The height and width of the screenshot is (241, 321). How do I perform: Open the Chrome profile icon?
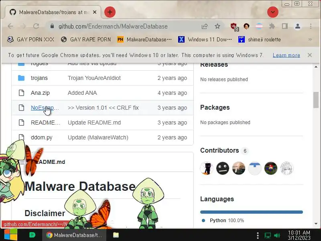click(298, 26)
